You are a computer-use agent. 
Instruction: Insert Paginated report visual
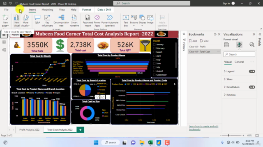pyautogui.click(x=88, y=21)
